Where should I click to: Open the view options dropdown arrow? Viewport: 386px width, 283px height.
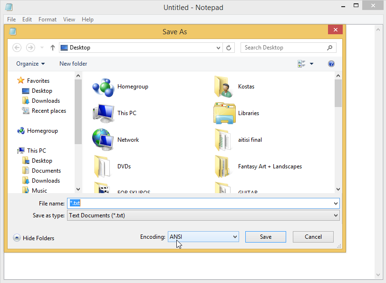[x=311, y=64]
